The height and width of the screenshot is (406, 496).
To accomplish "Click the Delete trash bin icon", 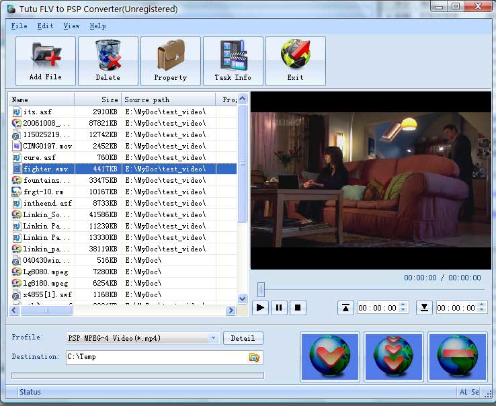I will click(108, 54).
